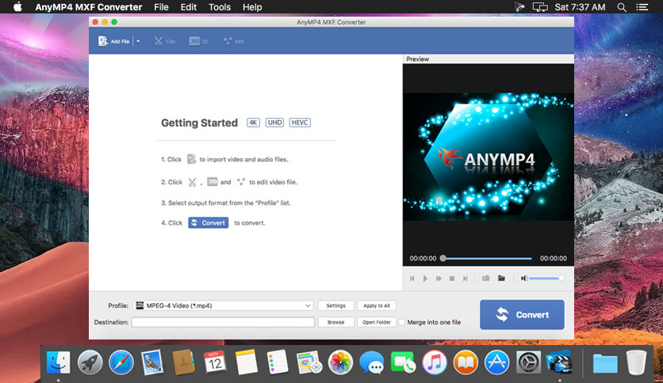Screen dimensions: 663x383
Task: Skip to next item in preview
Action: coord(465,279)
